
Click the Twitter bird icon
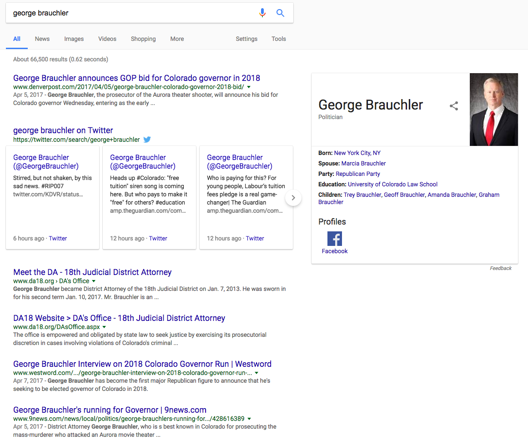[147, 140]
